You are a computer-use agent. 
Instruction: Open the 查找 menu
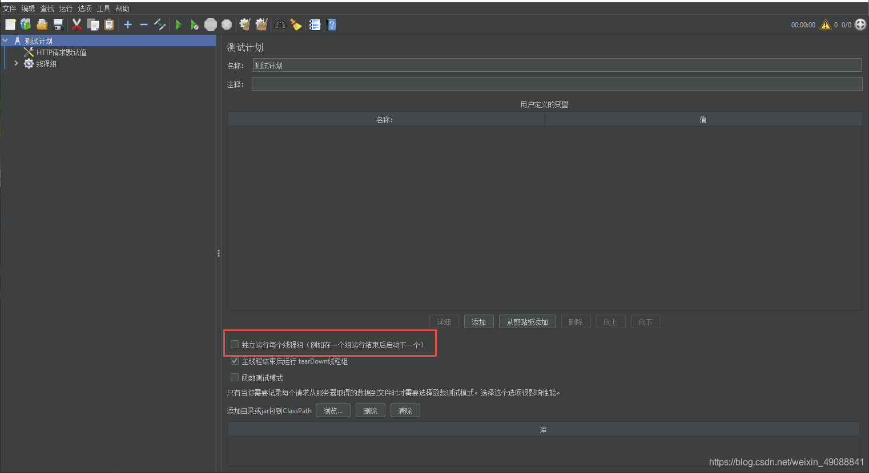(47, 9)
